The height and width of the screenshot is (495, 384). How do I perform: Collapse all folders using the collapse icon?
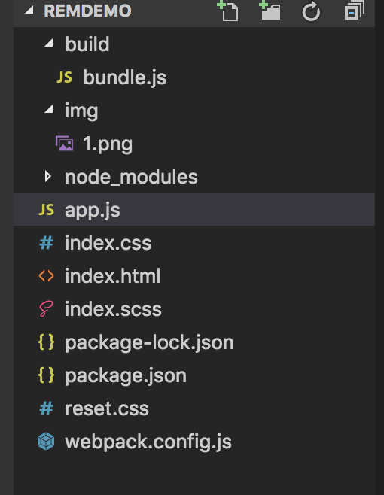pos(354,11)
